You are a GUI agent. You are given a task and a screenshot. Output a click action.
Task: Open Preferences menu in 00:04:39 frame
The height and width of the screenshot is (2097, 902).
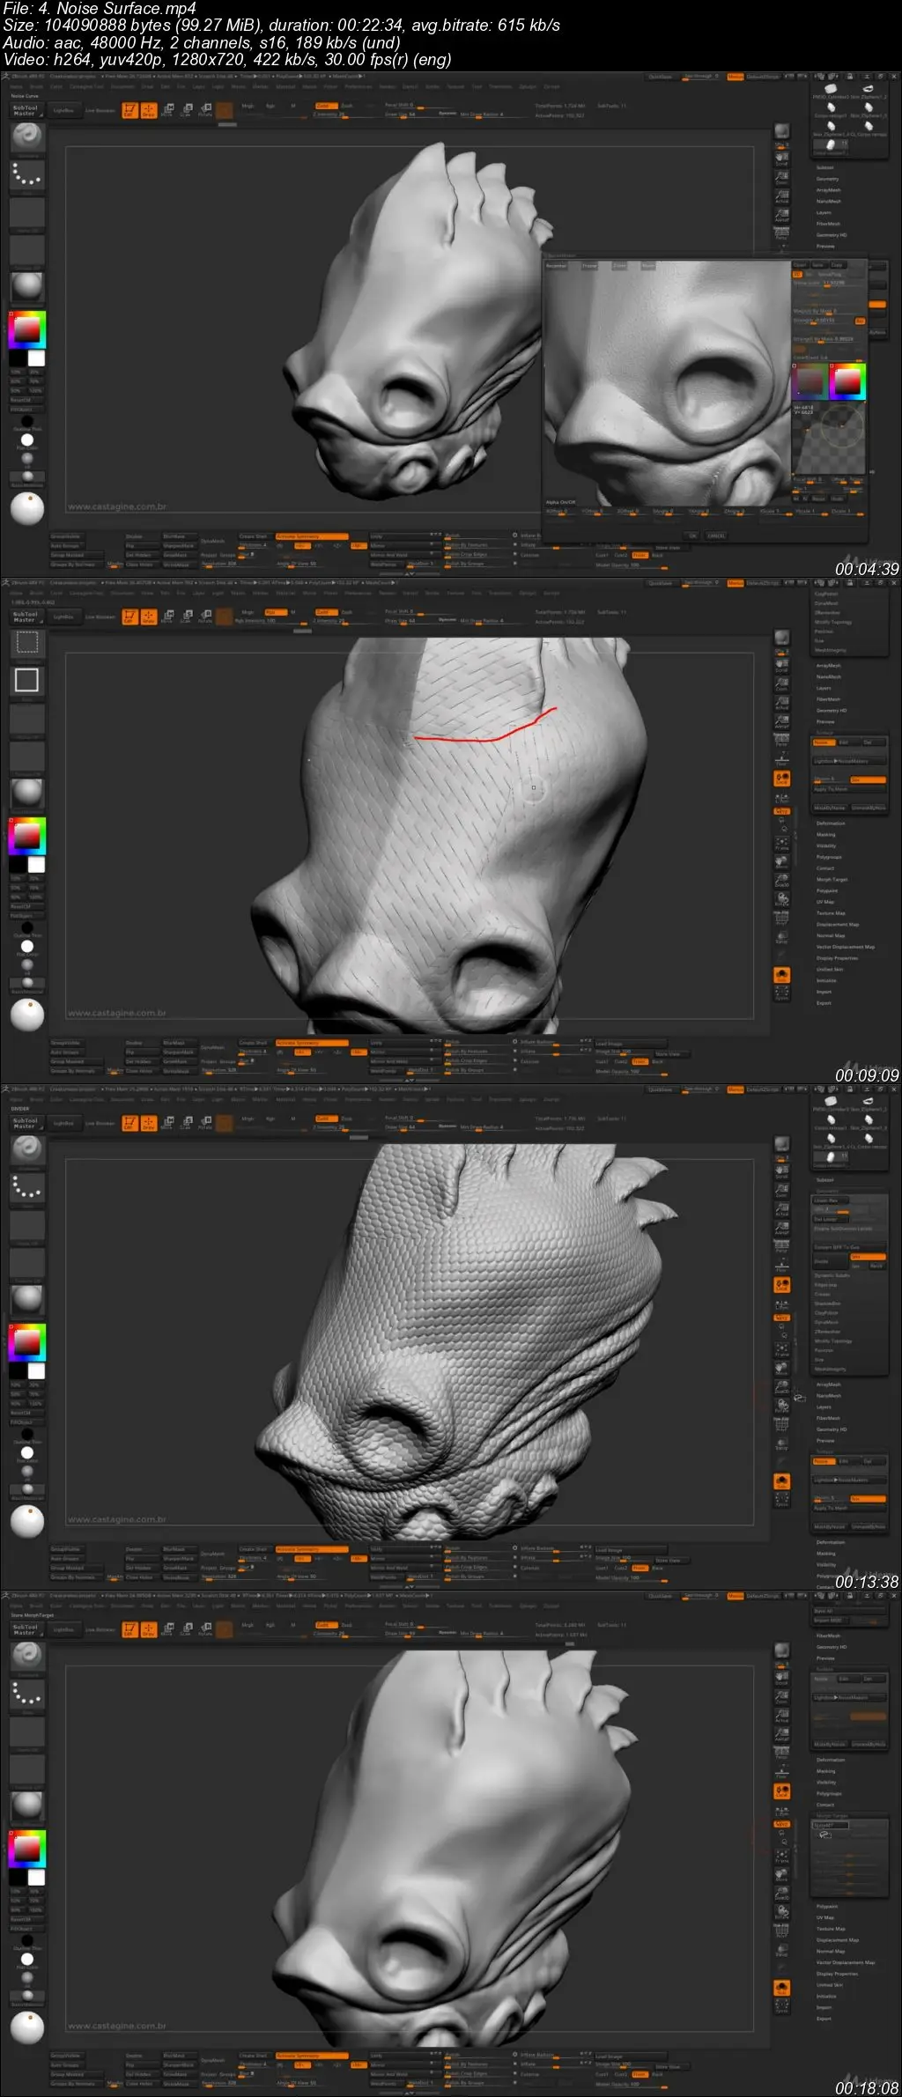[359, 87]
